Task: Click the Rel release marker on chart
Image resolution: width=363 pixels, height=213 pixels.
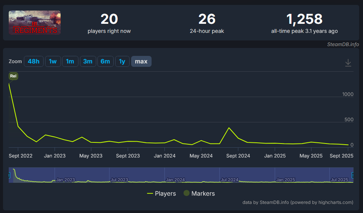Action: pos(13,76)
